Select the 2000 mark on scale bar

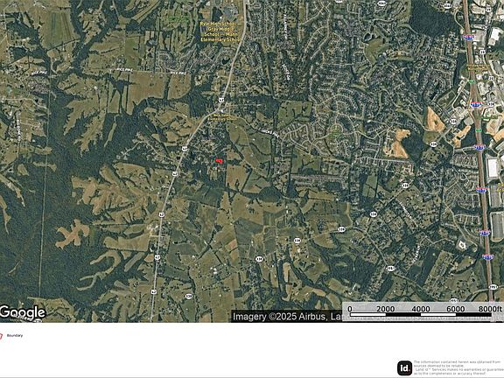click(x=385, y=309)
